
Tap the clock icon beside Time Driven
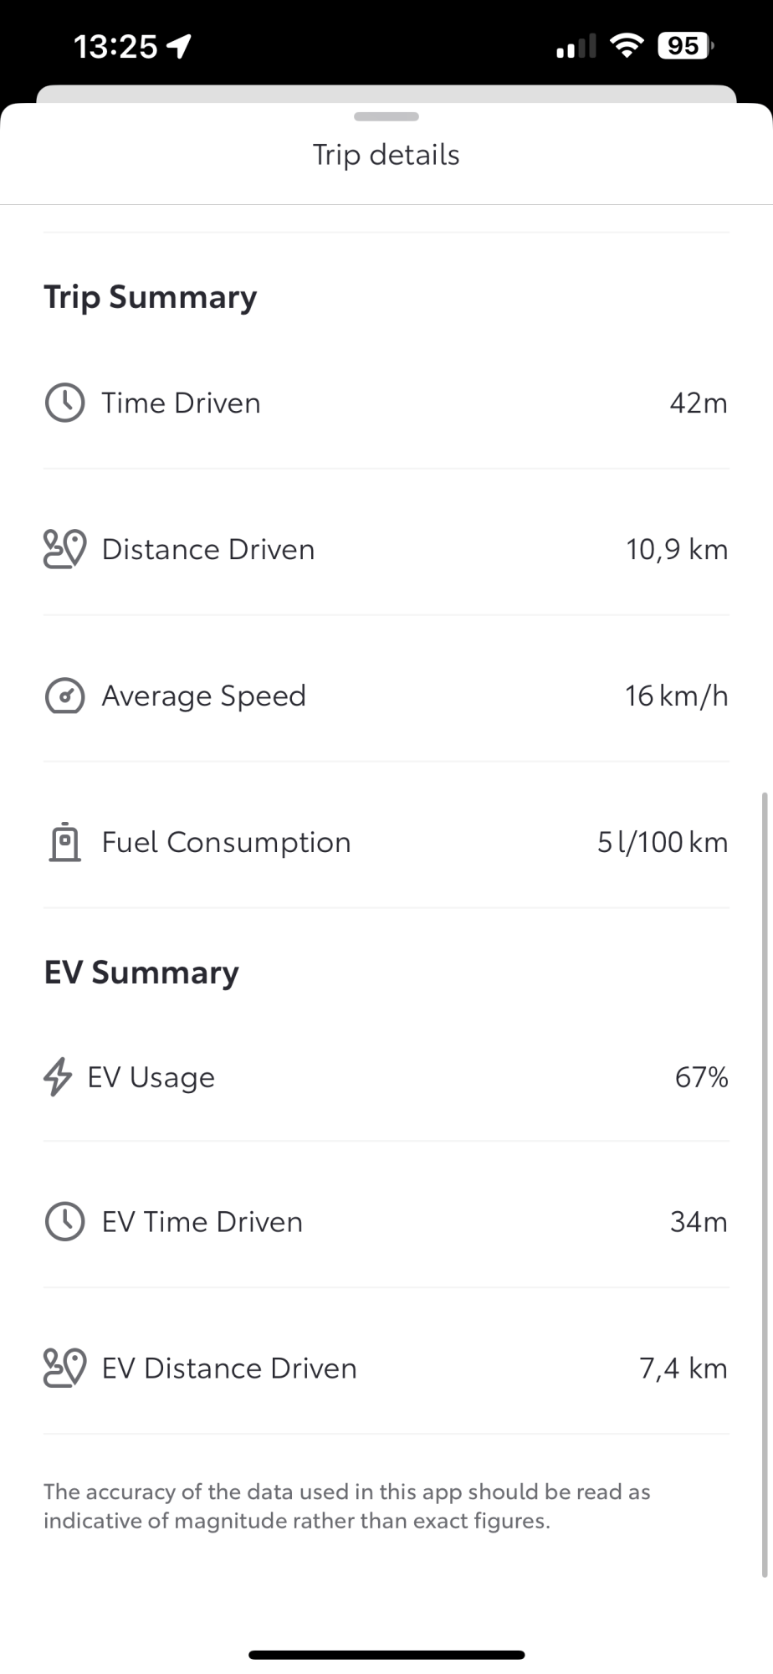pos(64,403)
